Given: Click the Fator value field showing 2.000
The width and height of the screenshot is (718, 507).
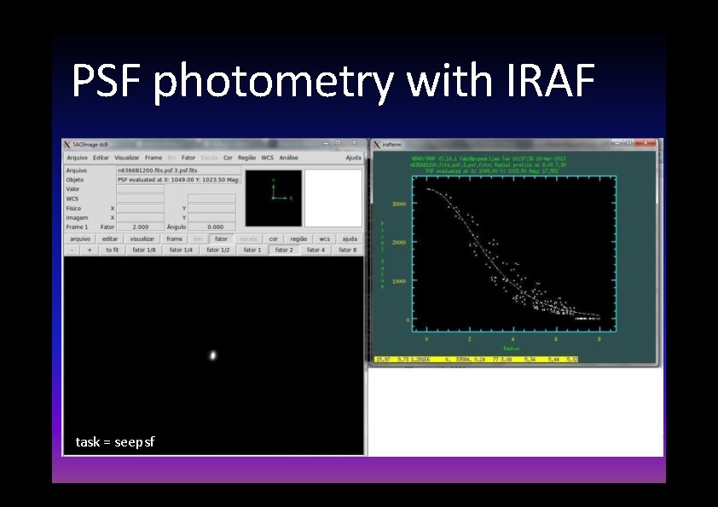Looking at the screenshot, I should click(x=140, y=227).
